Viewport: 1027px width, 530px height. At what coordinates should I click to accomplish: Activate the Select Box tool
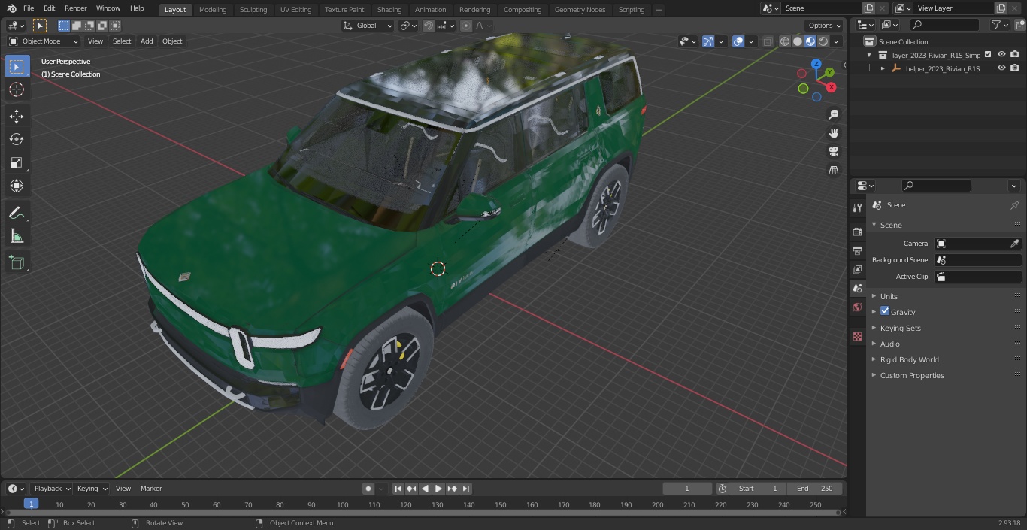click(17, 67)
